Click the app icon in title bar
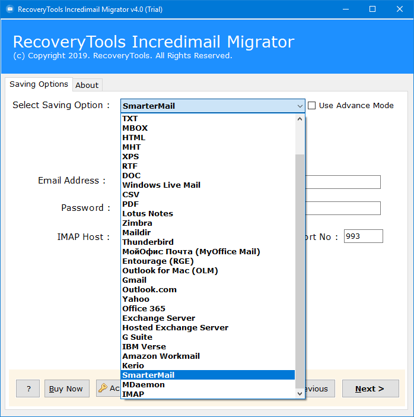Image resolution: width=414 pixels, height=417 pixels. (x=10, y=10)
